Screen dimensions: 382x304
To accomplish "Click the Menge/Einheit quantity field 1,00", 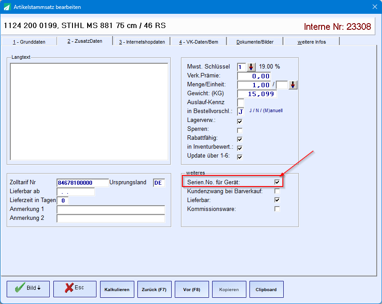I will pos(254,85).
